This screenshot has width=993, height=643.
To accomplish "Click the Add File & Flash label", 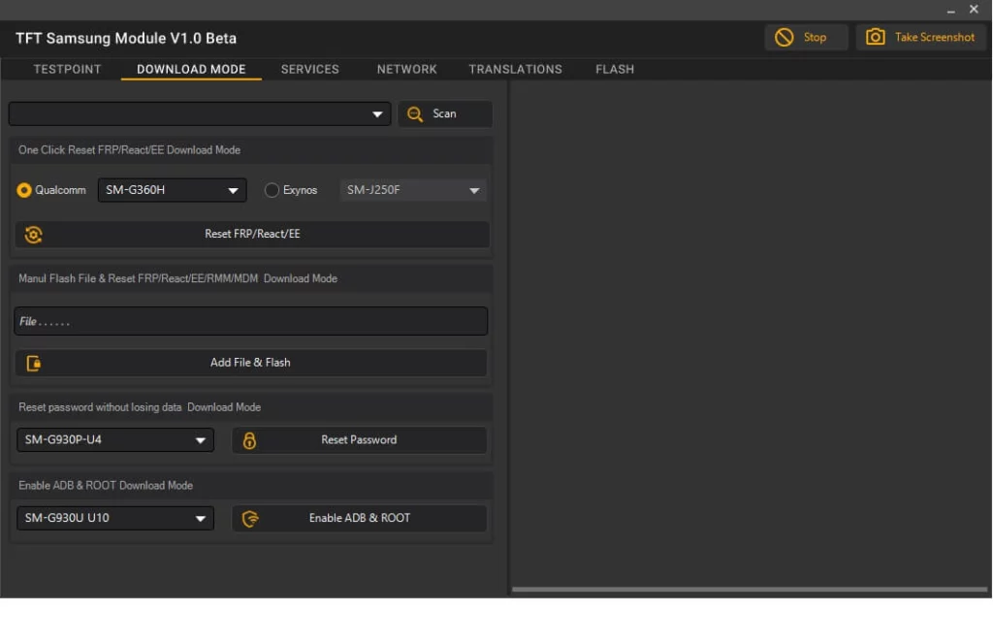I will click(x=250, y=363).
